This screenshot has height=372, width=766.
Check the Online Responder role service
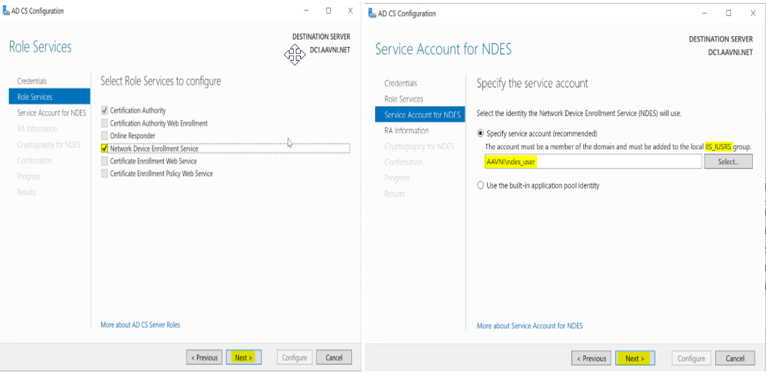104,136
